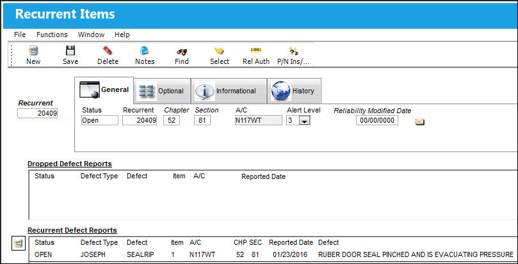Click the SEC column header

point(255,242)
